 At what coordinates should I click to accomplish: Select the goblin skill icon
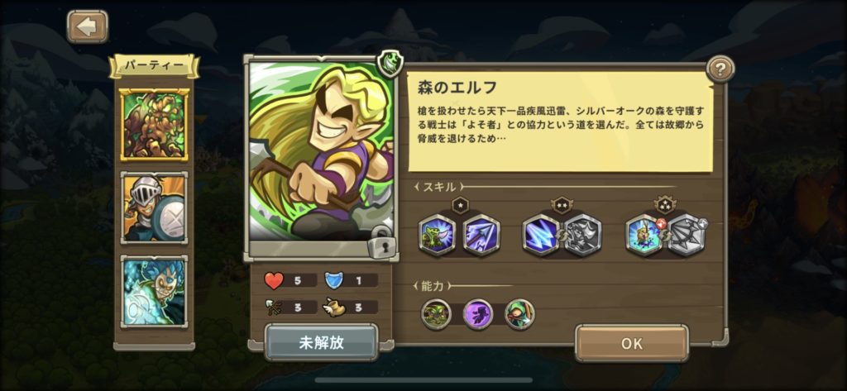(x=437, y=236)
